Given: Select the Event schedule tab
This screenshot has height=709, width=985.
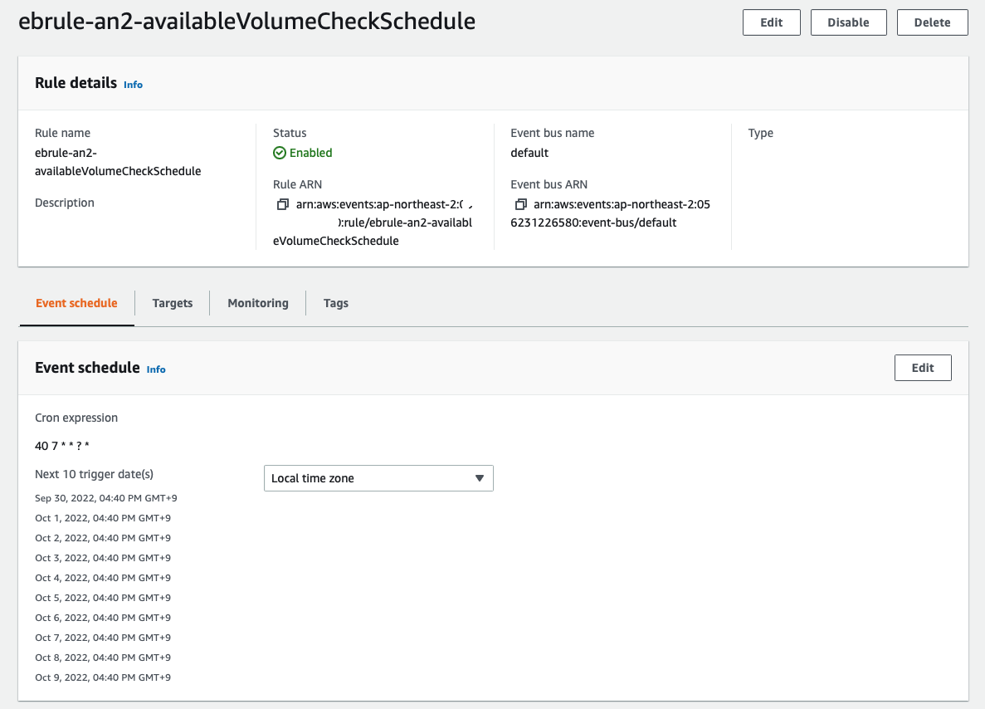Looking at the screenshot, I should (76, 303).
